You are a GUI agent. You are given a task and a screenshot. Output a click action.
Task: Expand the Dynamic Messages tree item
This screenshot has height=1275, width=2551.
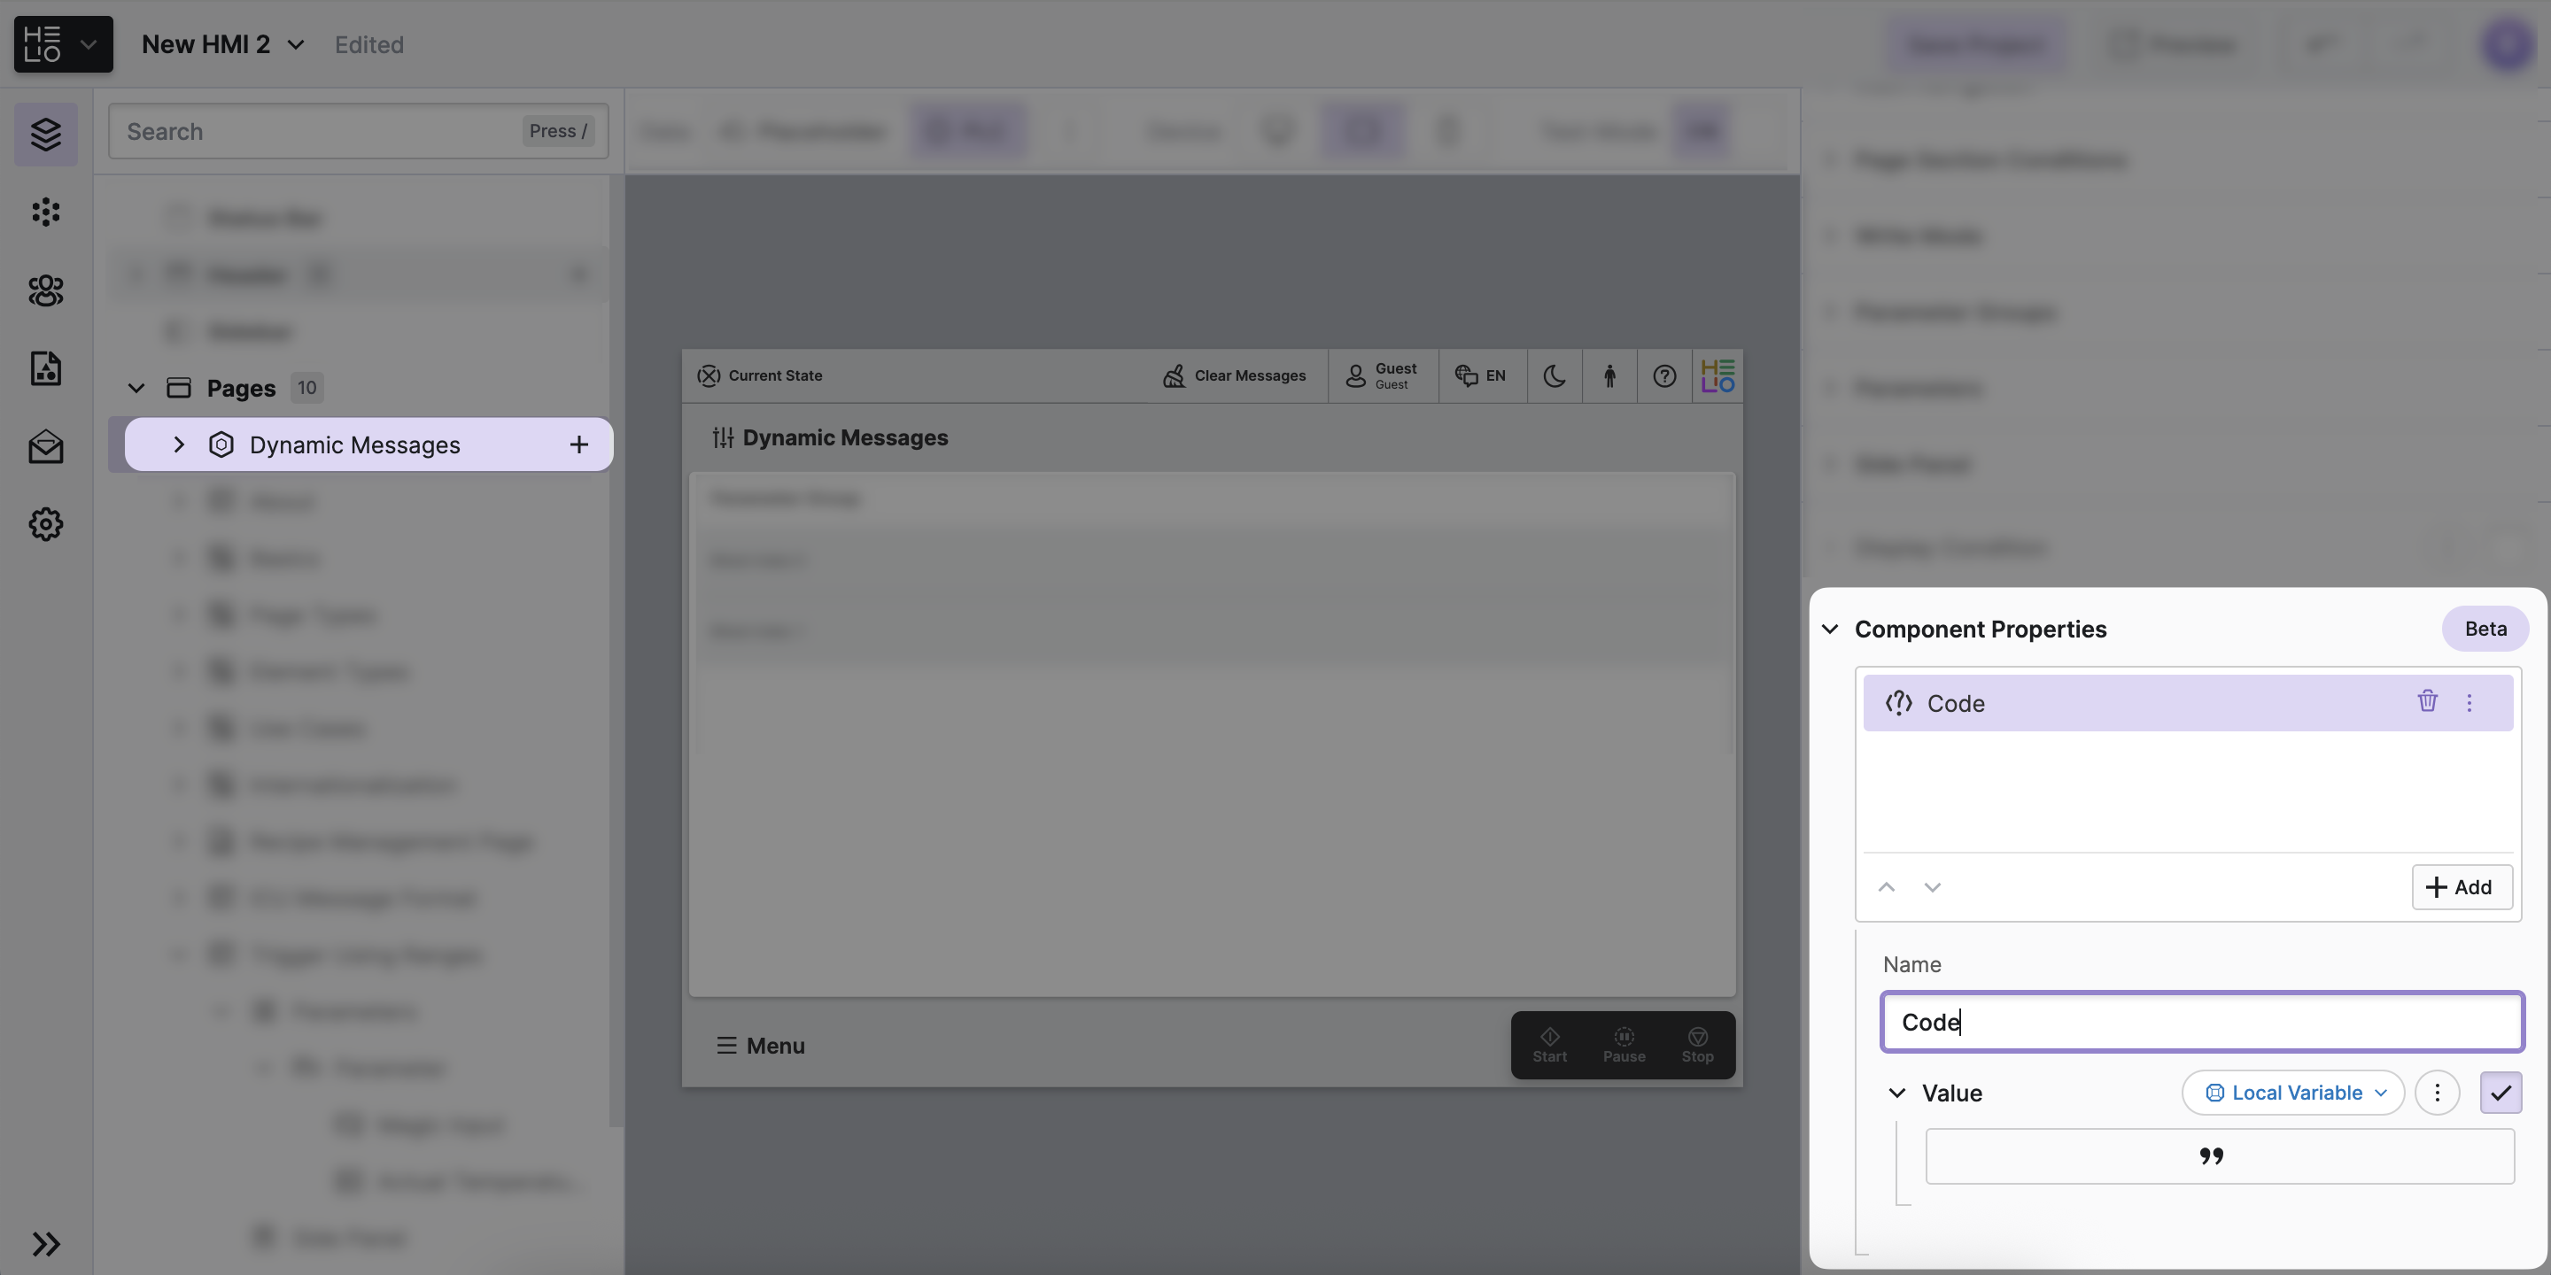178,444
